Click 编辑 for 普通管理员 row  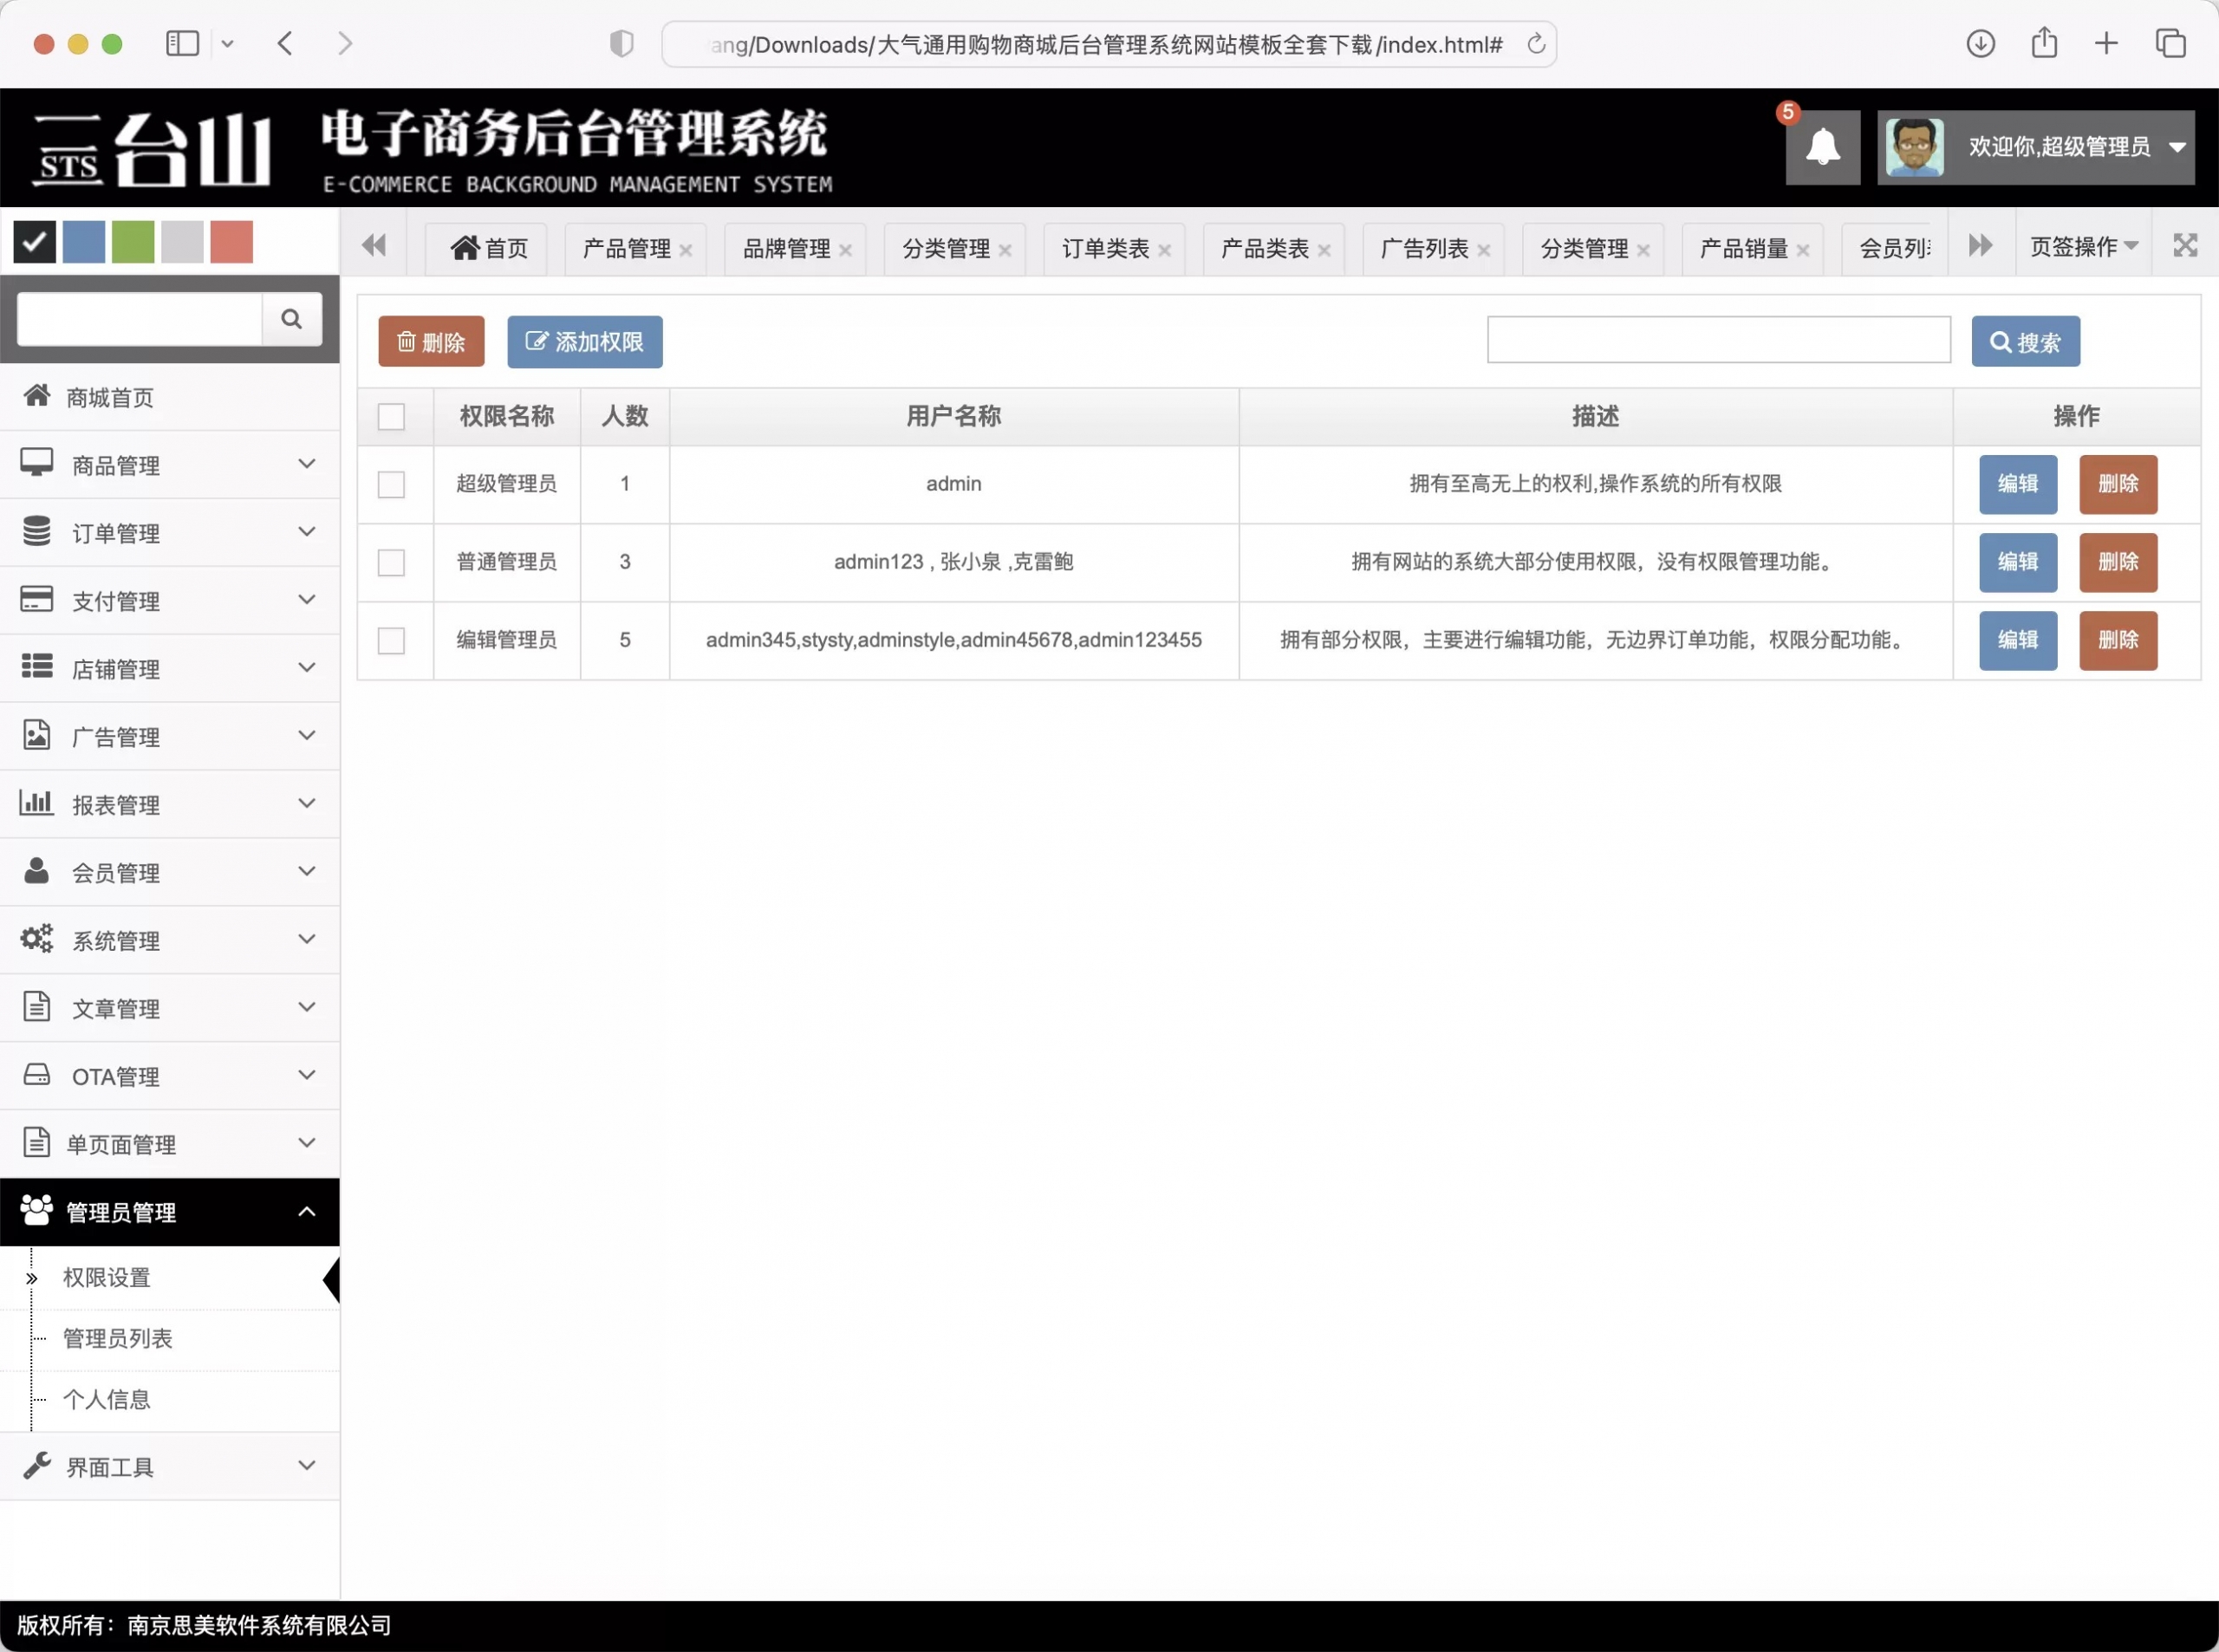click(2017, 562)
